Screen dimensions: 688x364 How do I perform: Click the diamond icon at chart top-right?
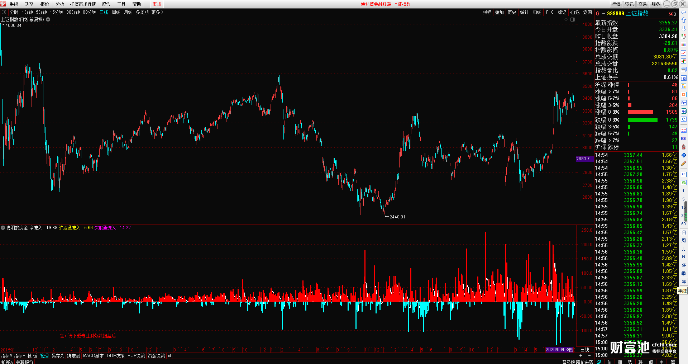[x=566, y=20]
